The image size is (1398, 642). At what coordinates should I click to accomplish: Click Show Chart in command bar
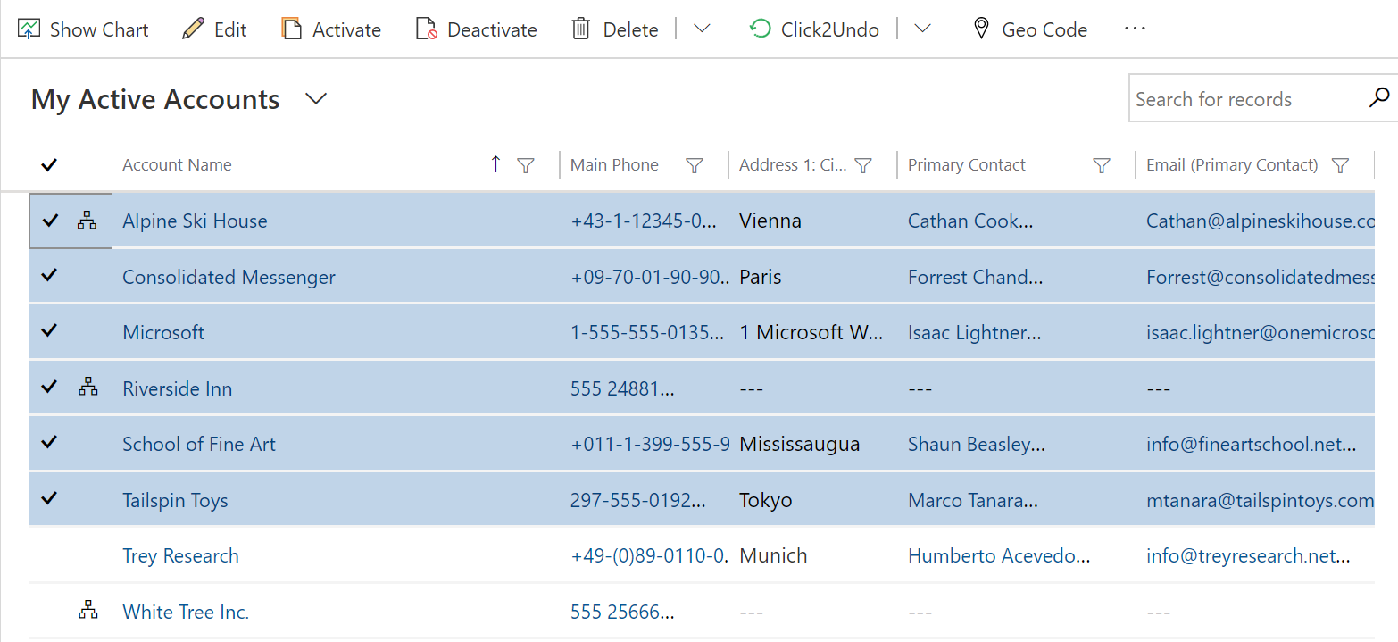click(x=83, y=29)
